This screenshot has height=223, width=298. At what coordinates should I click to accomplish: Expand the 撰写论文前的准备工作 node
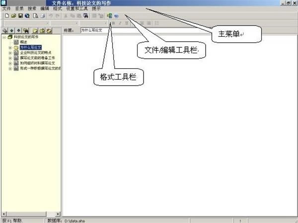[10, 58]
